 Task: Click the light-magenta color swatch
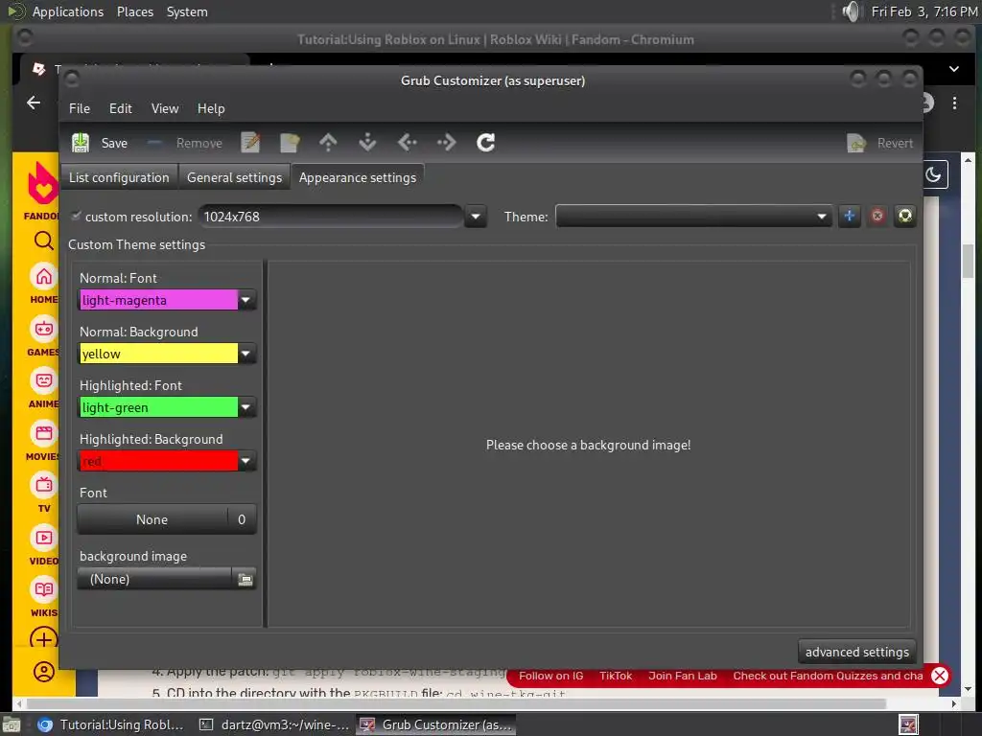pyautogui.click(x=158, y=300)
